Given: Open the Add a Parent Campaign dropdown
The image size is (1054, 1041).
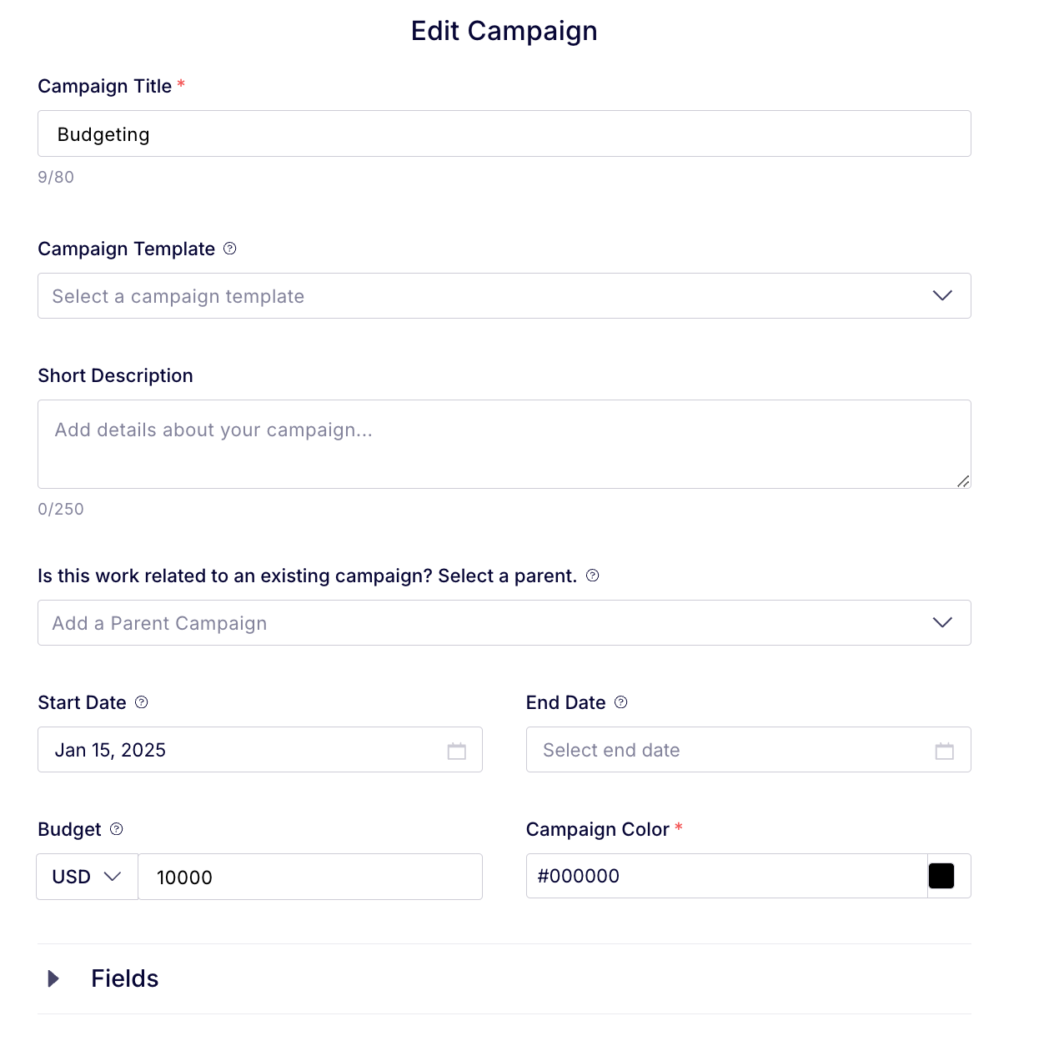Looking at the screenshot, I should tap(504, 623).
